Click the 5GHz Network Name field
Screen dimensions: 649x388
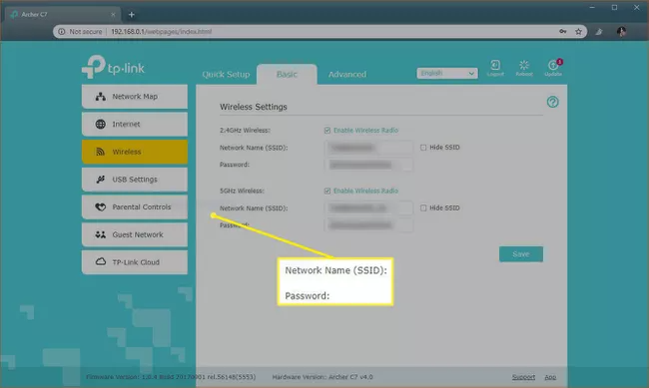click(368, 208)
